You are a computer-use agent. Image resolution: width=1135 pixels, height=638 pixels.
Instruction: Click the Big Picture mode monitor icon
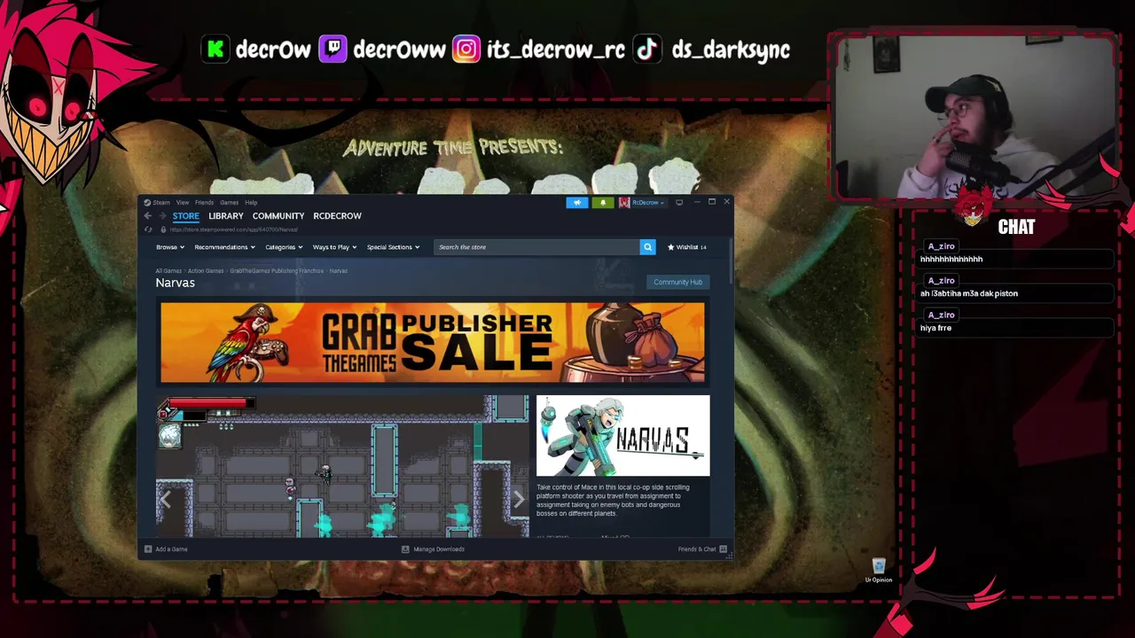point(679,203)
